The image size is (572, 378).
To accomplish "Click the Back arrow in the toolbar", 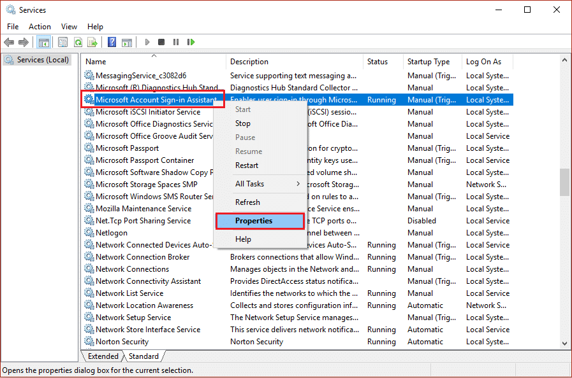I will [x=9, y=42].
